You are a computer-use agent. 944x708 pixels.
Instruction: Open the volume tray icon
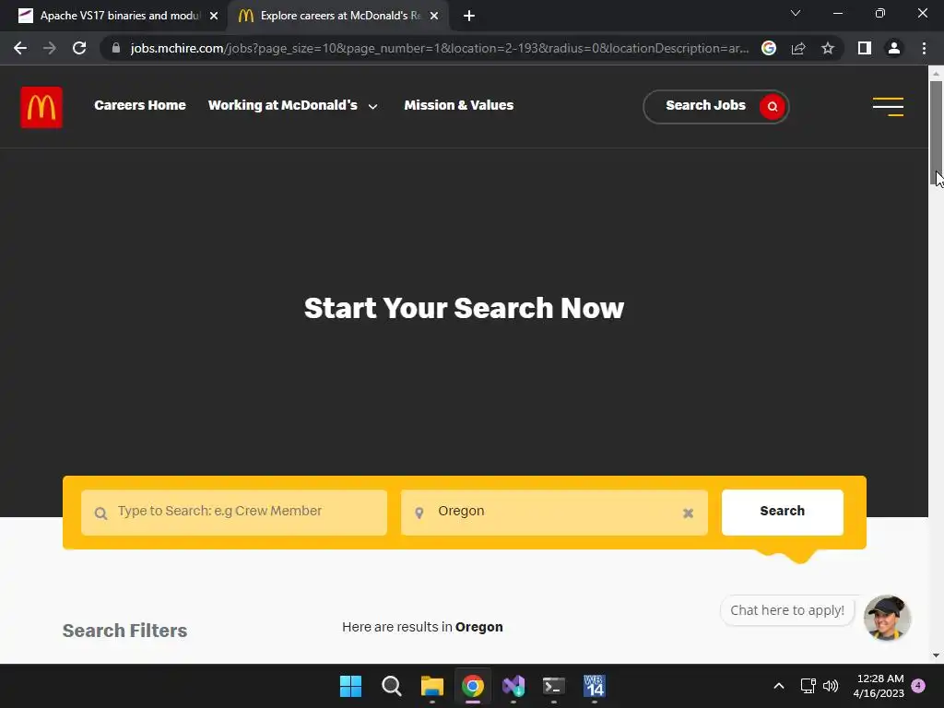click(x=831, y=686)
